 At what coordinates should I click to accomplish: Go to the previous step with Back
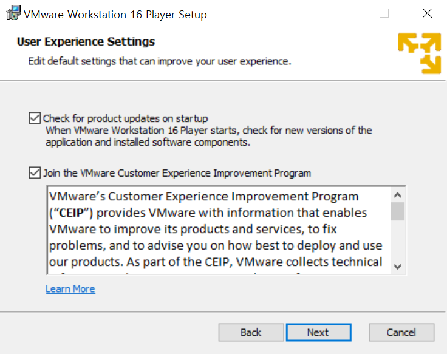pos(251,332)
